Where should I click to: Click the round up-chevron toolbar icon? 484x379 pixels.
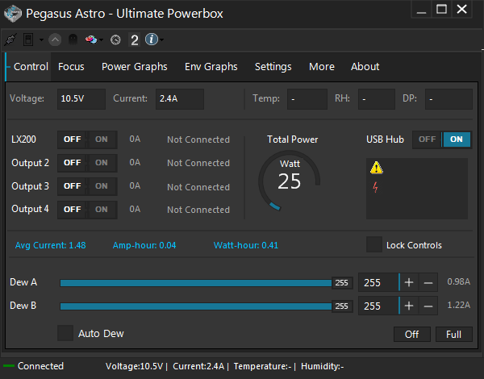pyautogui.click(x=55, y=40)
